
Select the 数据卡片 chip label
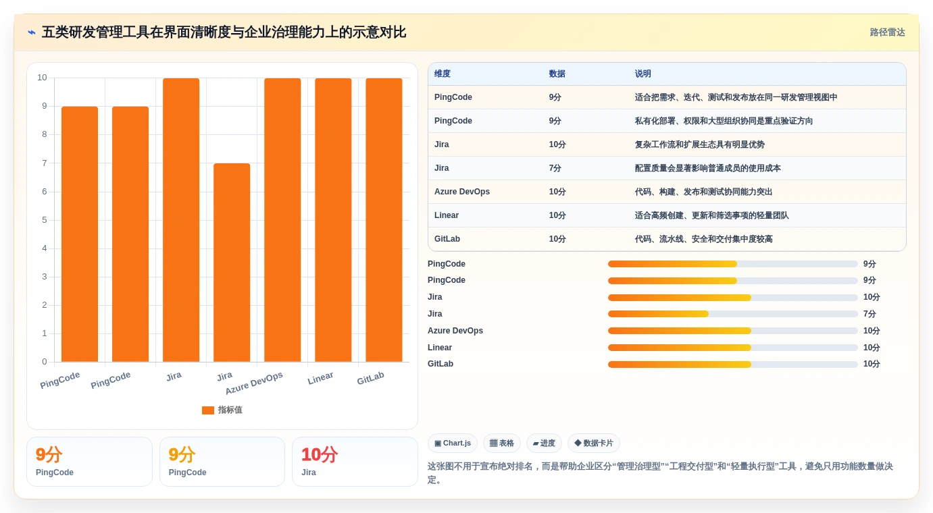599,443
